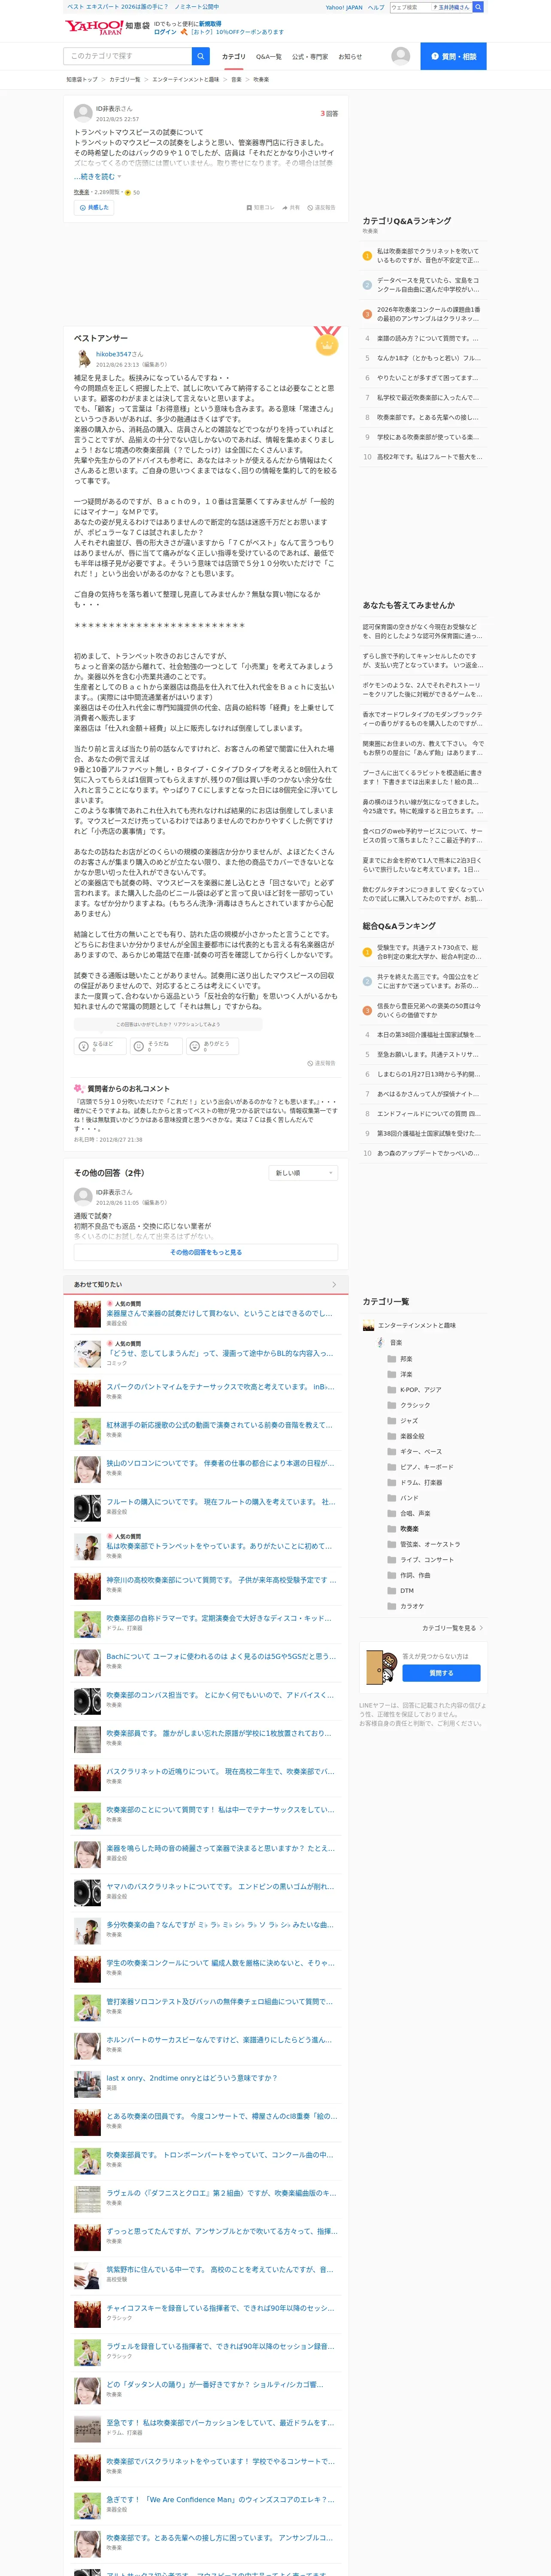Viewport: 551px width, 2576px height.
Task: Expand the ...続きを読む link
Action: 97,177
